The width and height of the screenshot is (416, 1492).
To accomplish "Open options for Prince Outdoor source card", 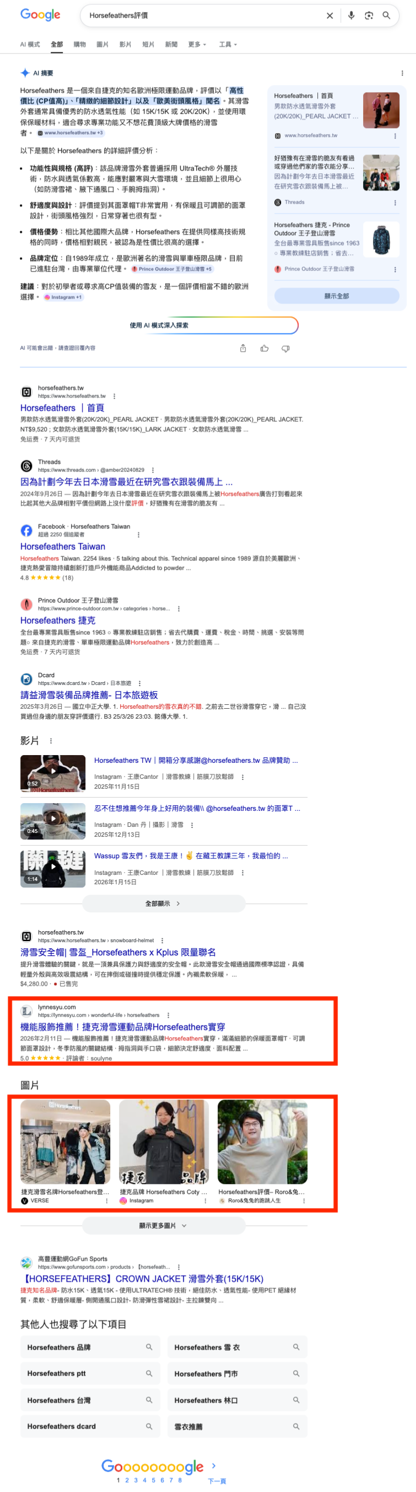I will (x=395, y=269).
